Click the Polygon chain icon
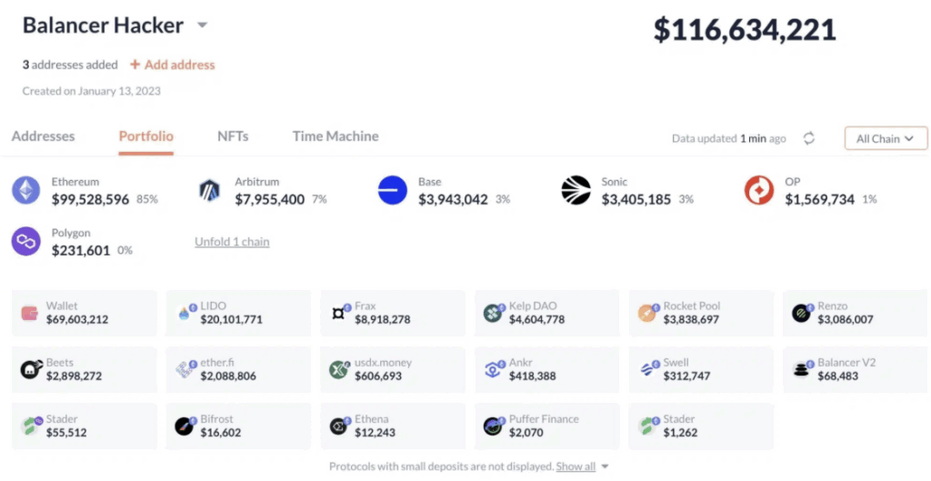The width and height of the screenshot is (931, 481). tap(26, 241)
